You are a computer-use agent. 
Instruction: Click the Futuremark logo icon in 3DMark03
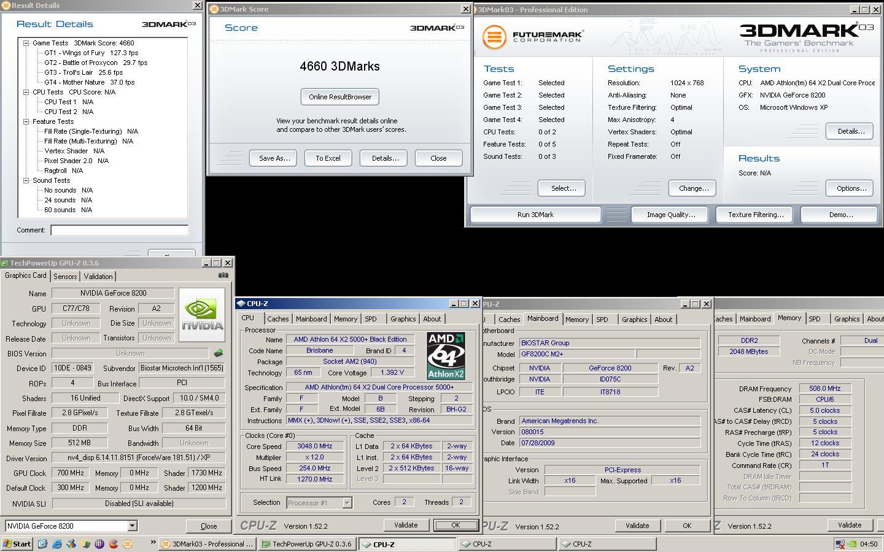pyautogui.click(x=494, y=37)
